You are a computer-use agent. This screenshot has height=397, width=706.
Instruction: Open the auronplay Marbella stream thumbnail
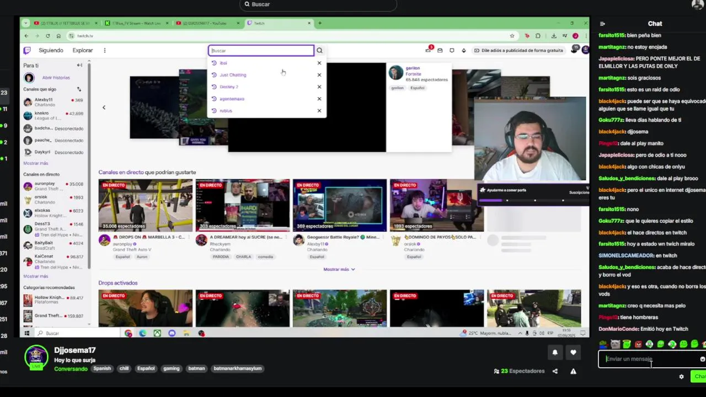pyautogui.click(x=146, y=205)
